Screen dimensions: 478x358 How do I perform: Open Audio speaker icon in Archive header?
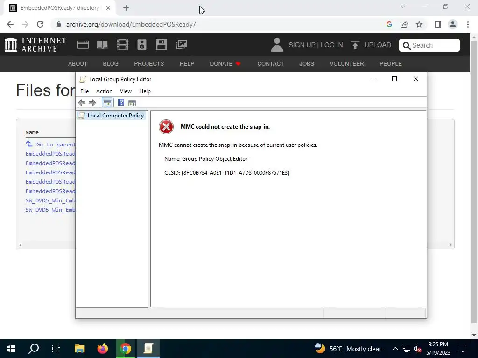[x=142, y=45]
